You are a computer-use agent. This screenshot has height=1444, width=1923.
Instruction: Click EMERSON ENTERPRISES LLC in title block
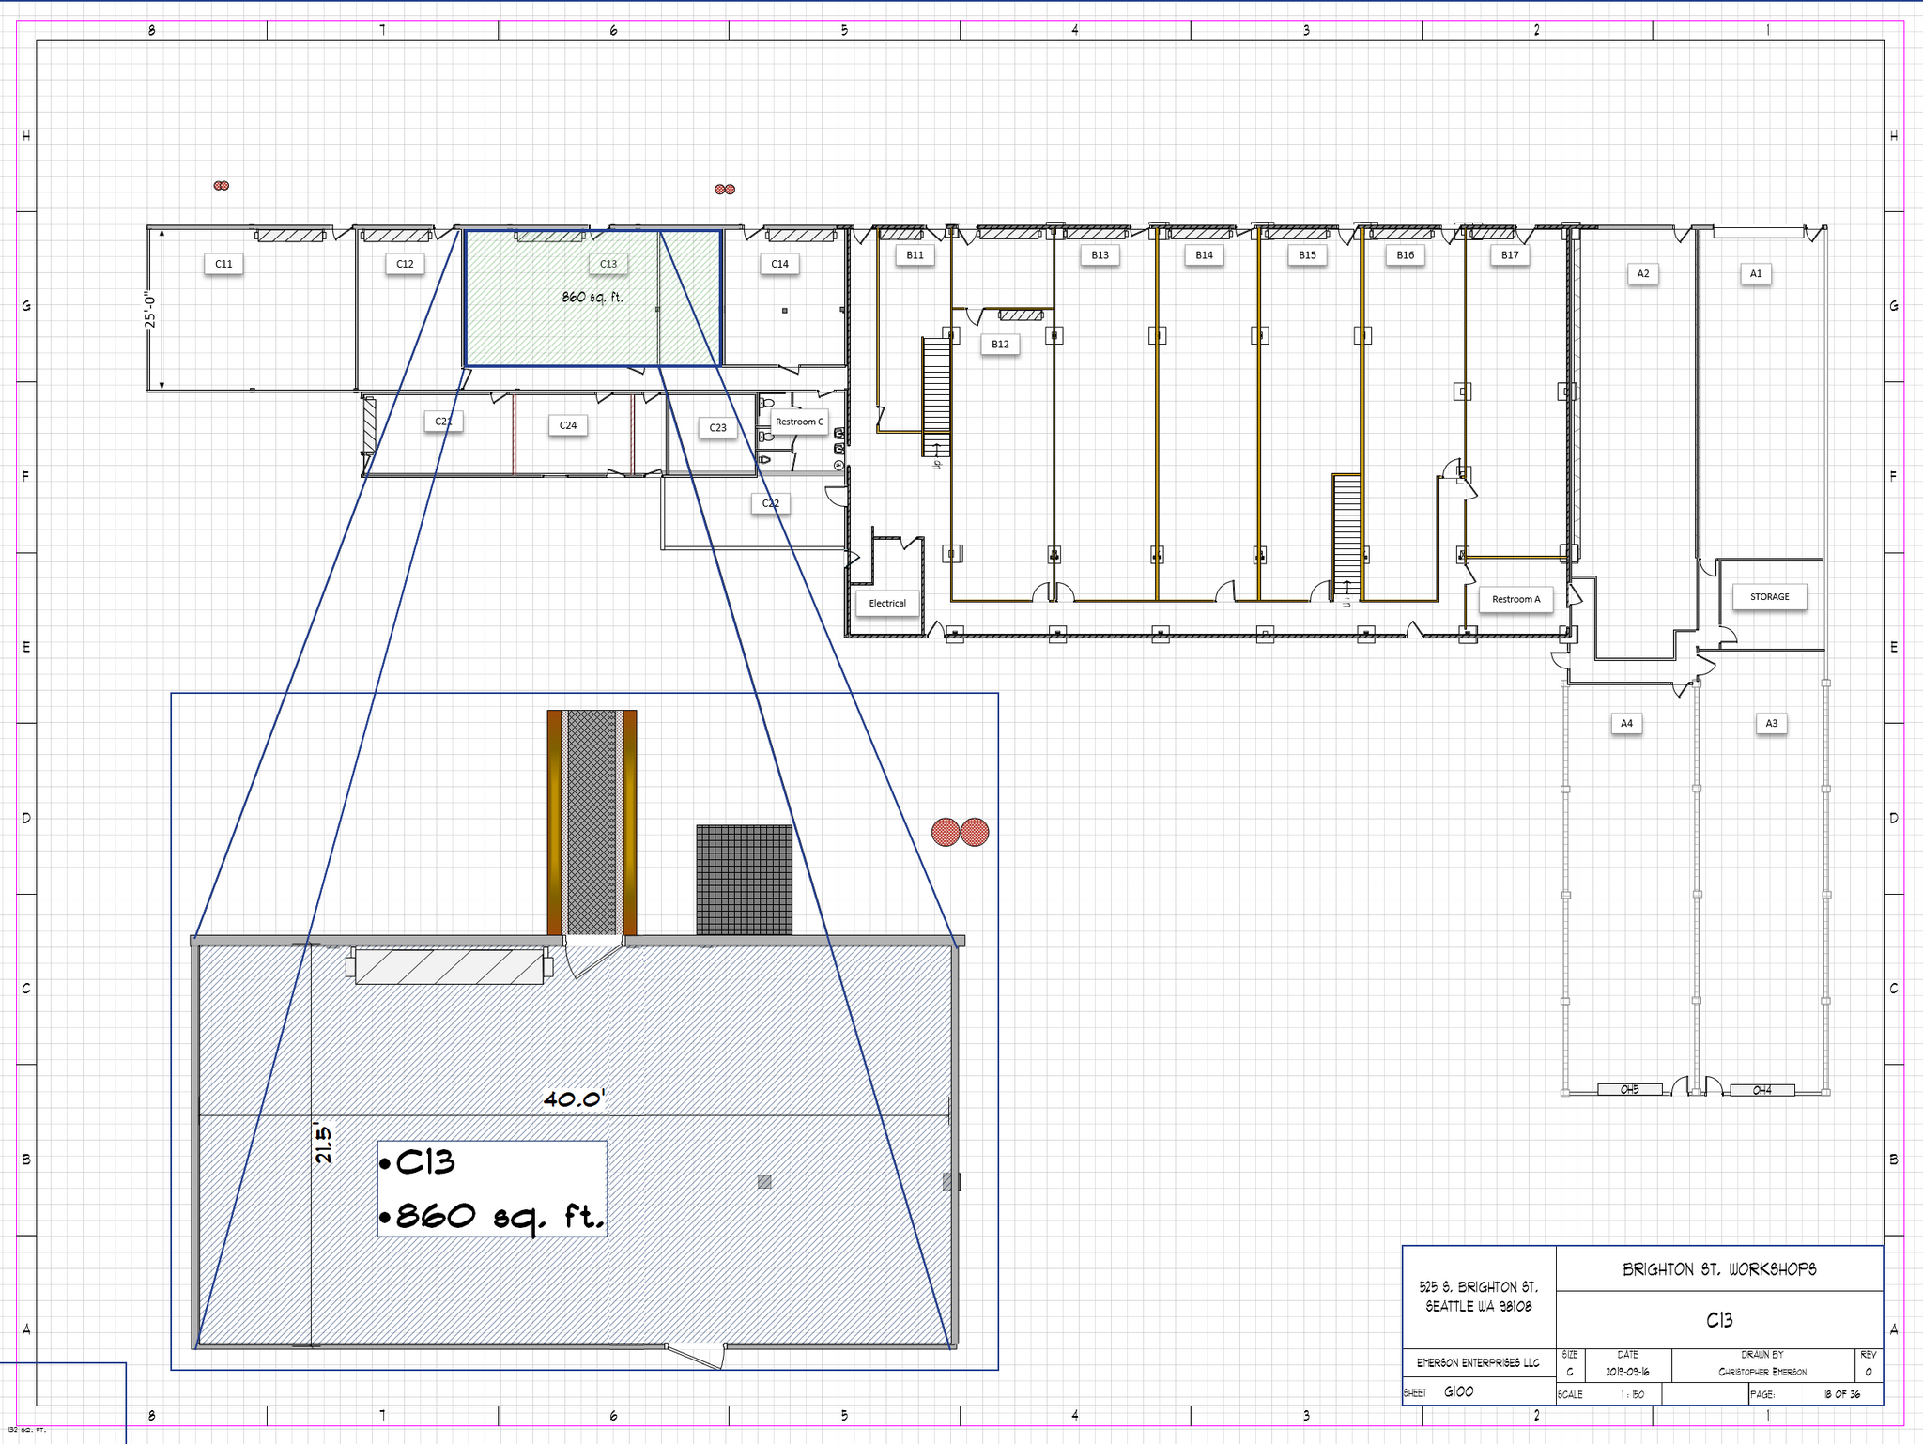click(1478, 1362)
